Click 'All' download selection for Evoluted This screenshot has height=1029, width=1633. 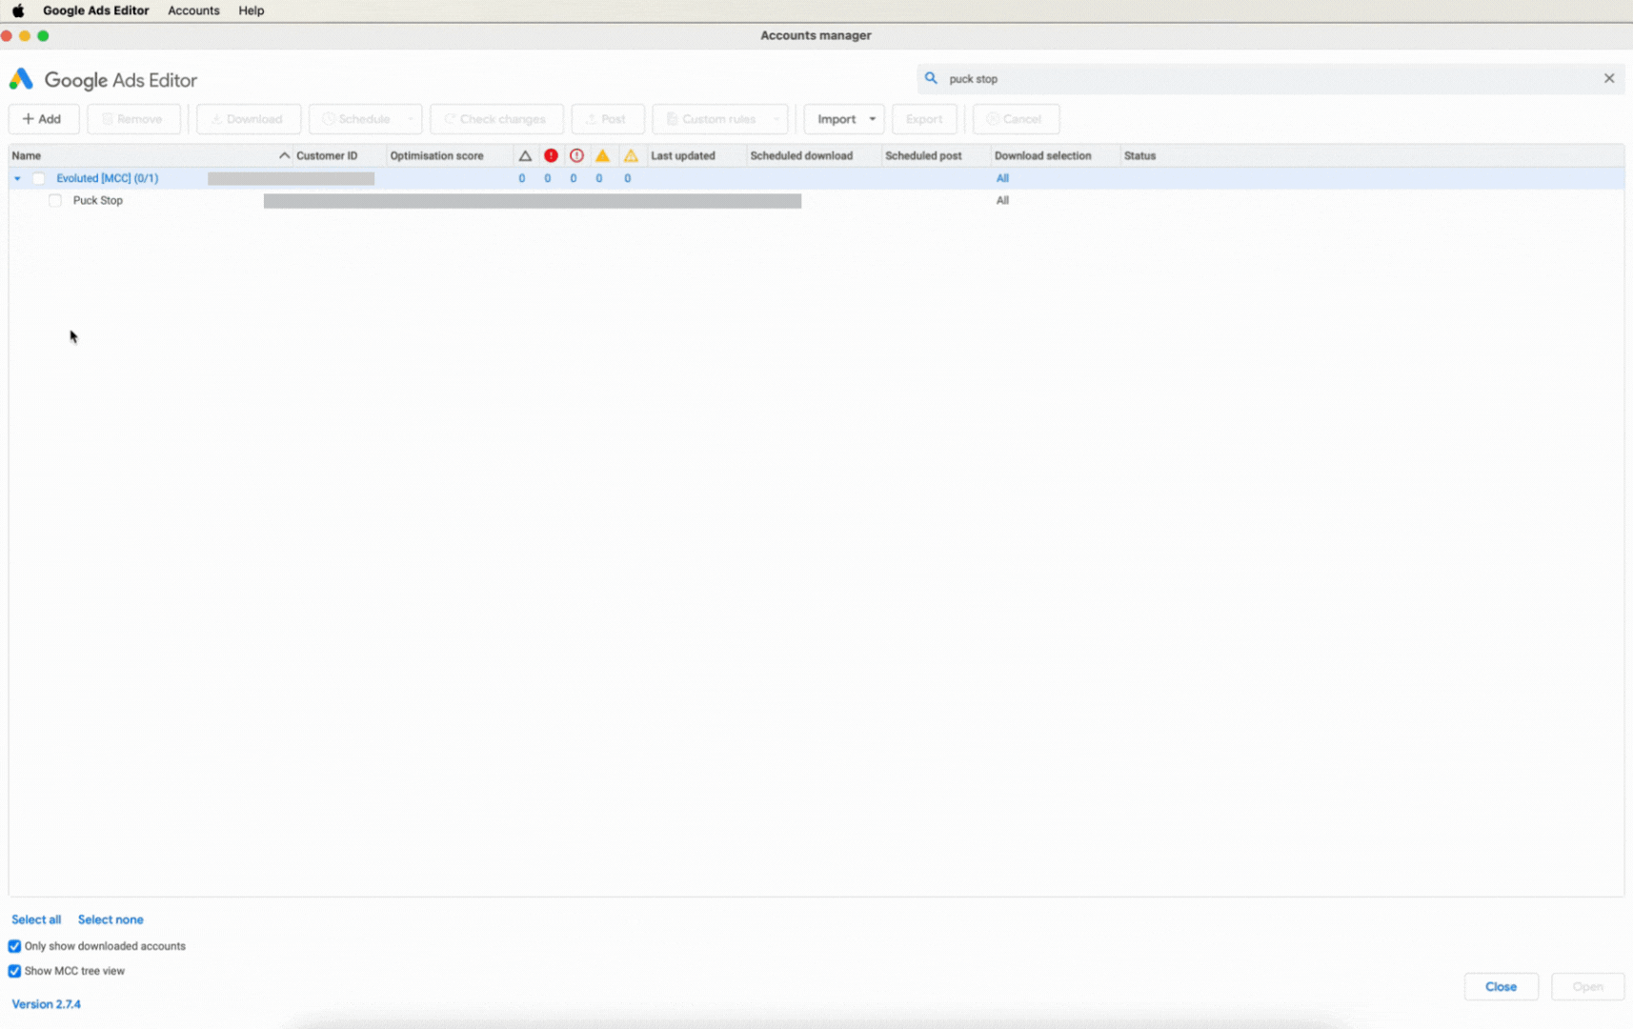pyautogui.click(x=1002, y=178)
